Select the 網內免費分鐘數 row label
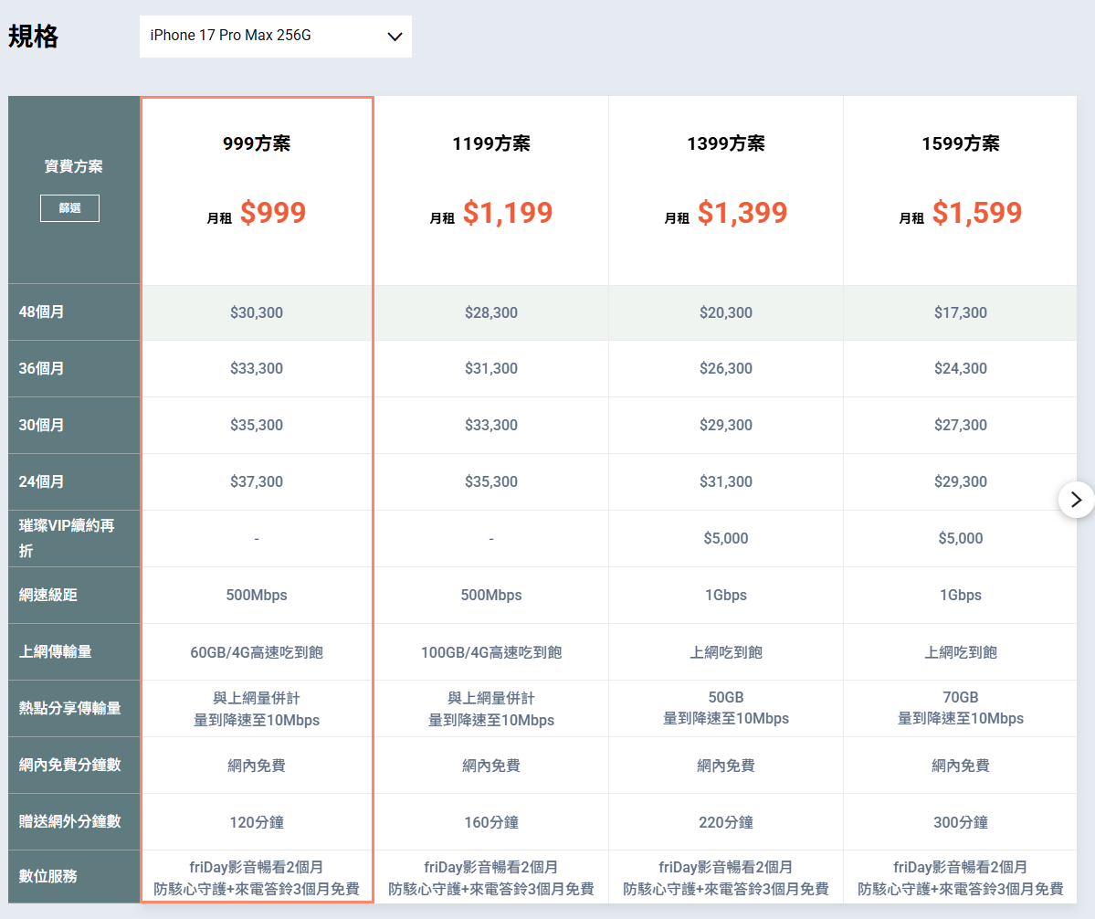The height and width of the screenshot is (919, 1095). click(69, 765)
